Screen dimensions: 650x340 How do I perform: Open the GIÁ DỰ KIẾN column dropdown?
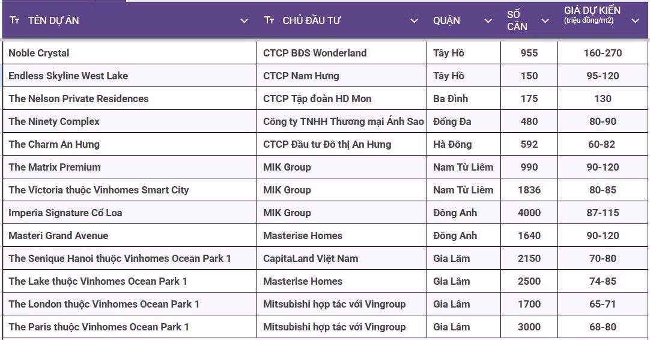pos(635,21)
